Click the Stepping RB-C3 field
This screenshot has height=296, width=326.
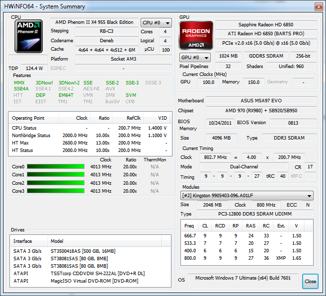[107, 31]
